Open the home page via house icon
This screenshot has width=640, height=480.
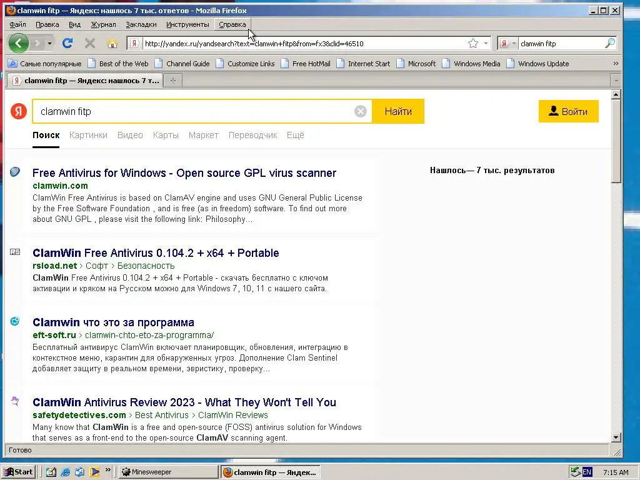pyautogui.click(x=112, y=43)
